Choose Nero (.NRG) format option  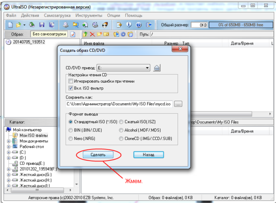coord(70,139)
